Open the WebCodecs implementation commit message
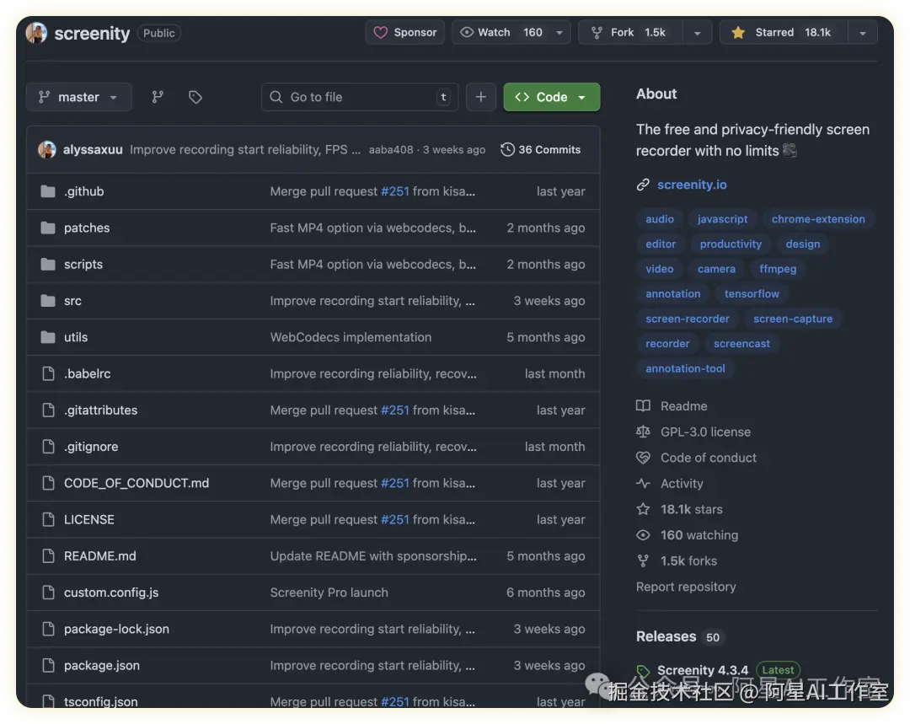Image resolution: width=910 pixels, height=724 pixels. click(351, 337)
